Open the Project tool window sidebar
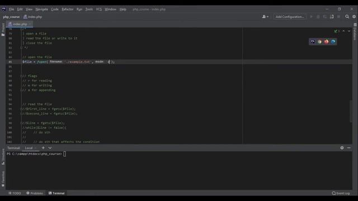The width and height of the screenshot is (358, 201). (3, 30)
